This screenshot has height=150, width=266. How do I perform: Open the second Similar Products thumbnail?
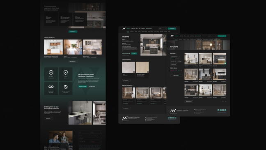coord(142,93)
